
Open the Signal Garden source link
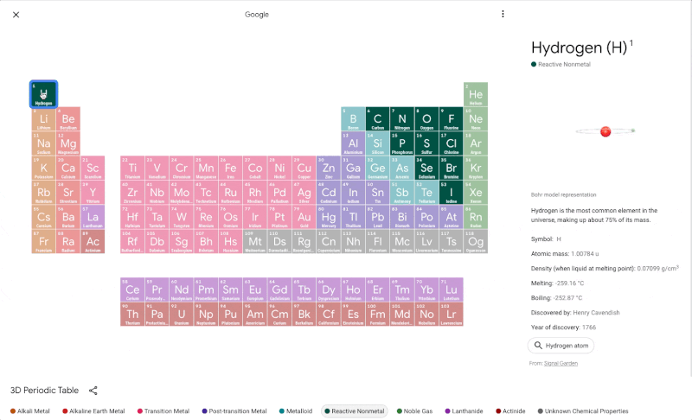563,364
